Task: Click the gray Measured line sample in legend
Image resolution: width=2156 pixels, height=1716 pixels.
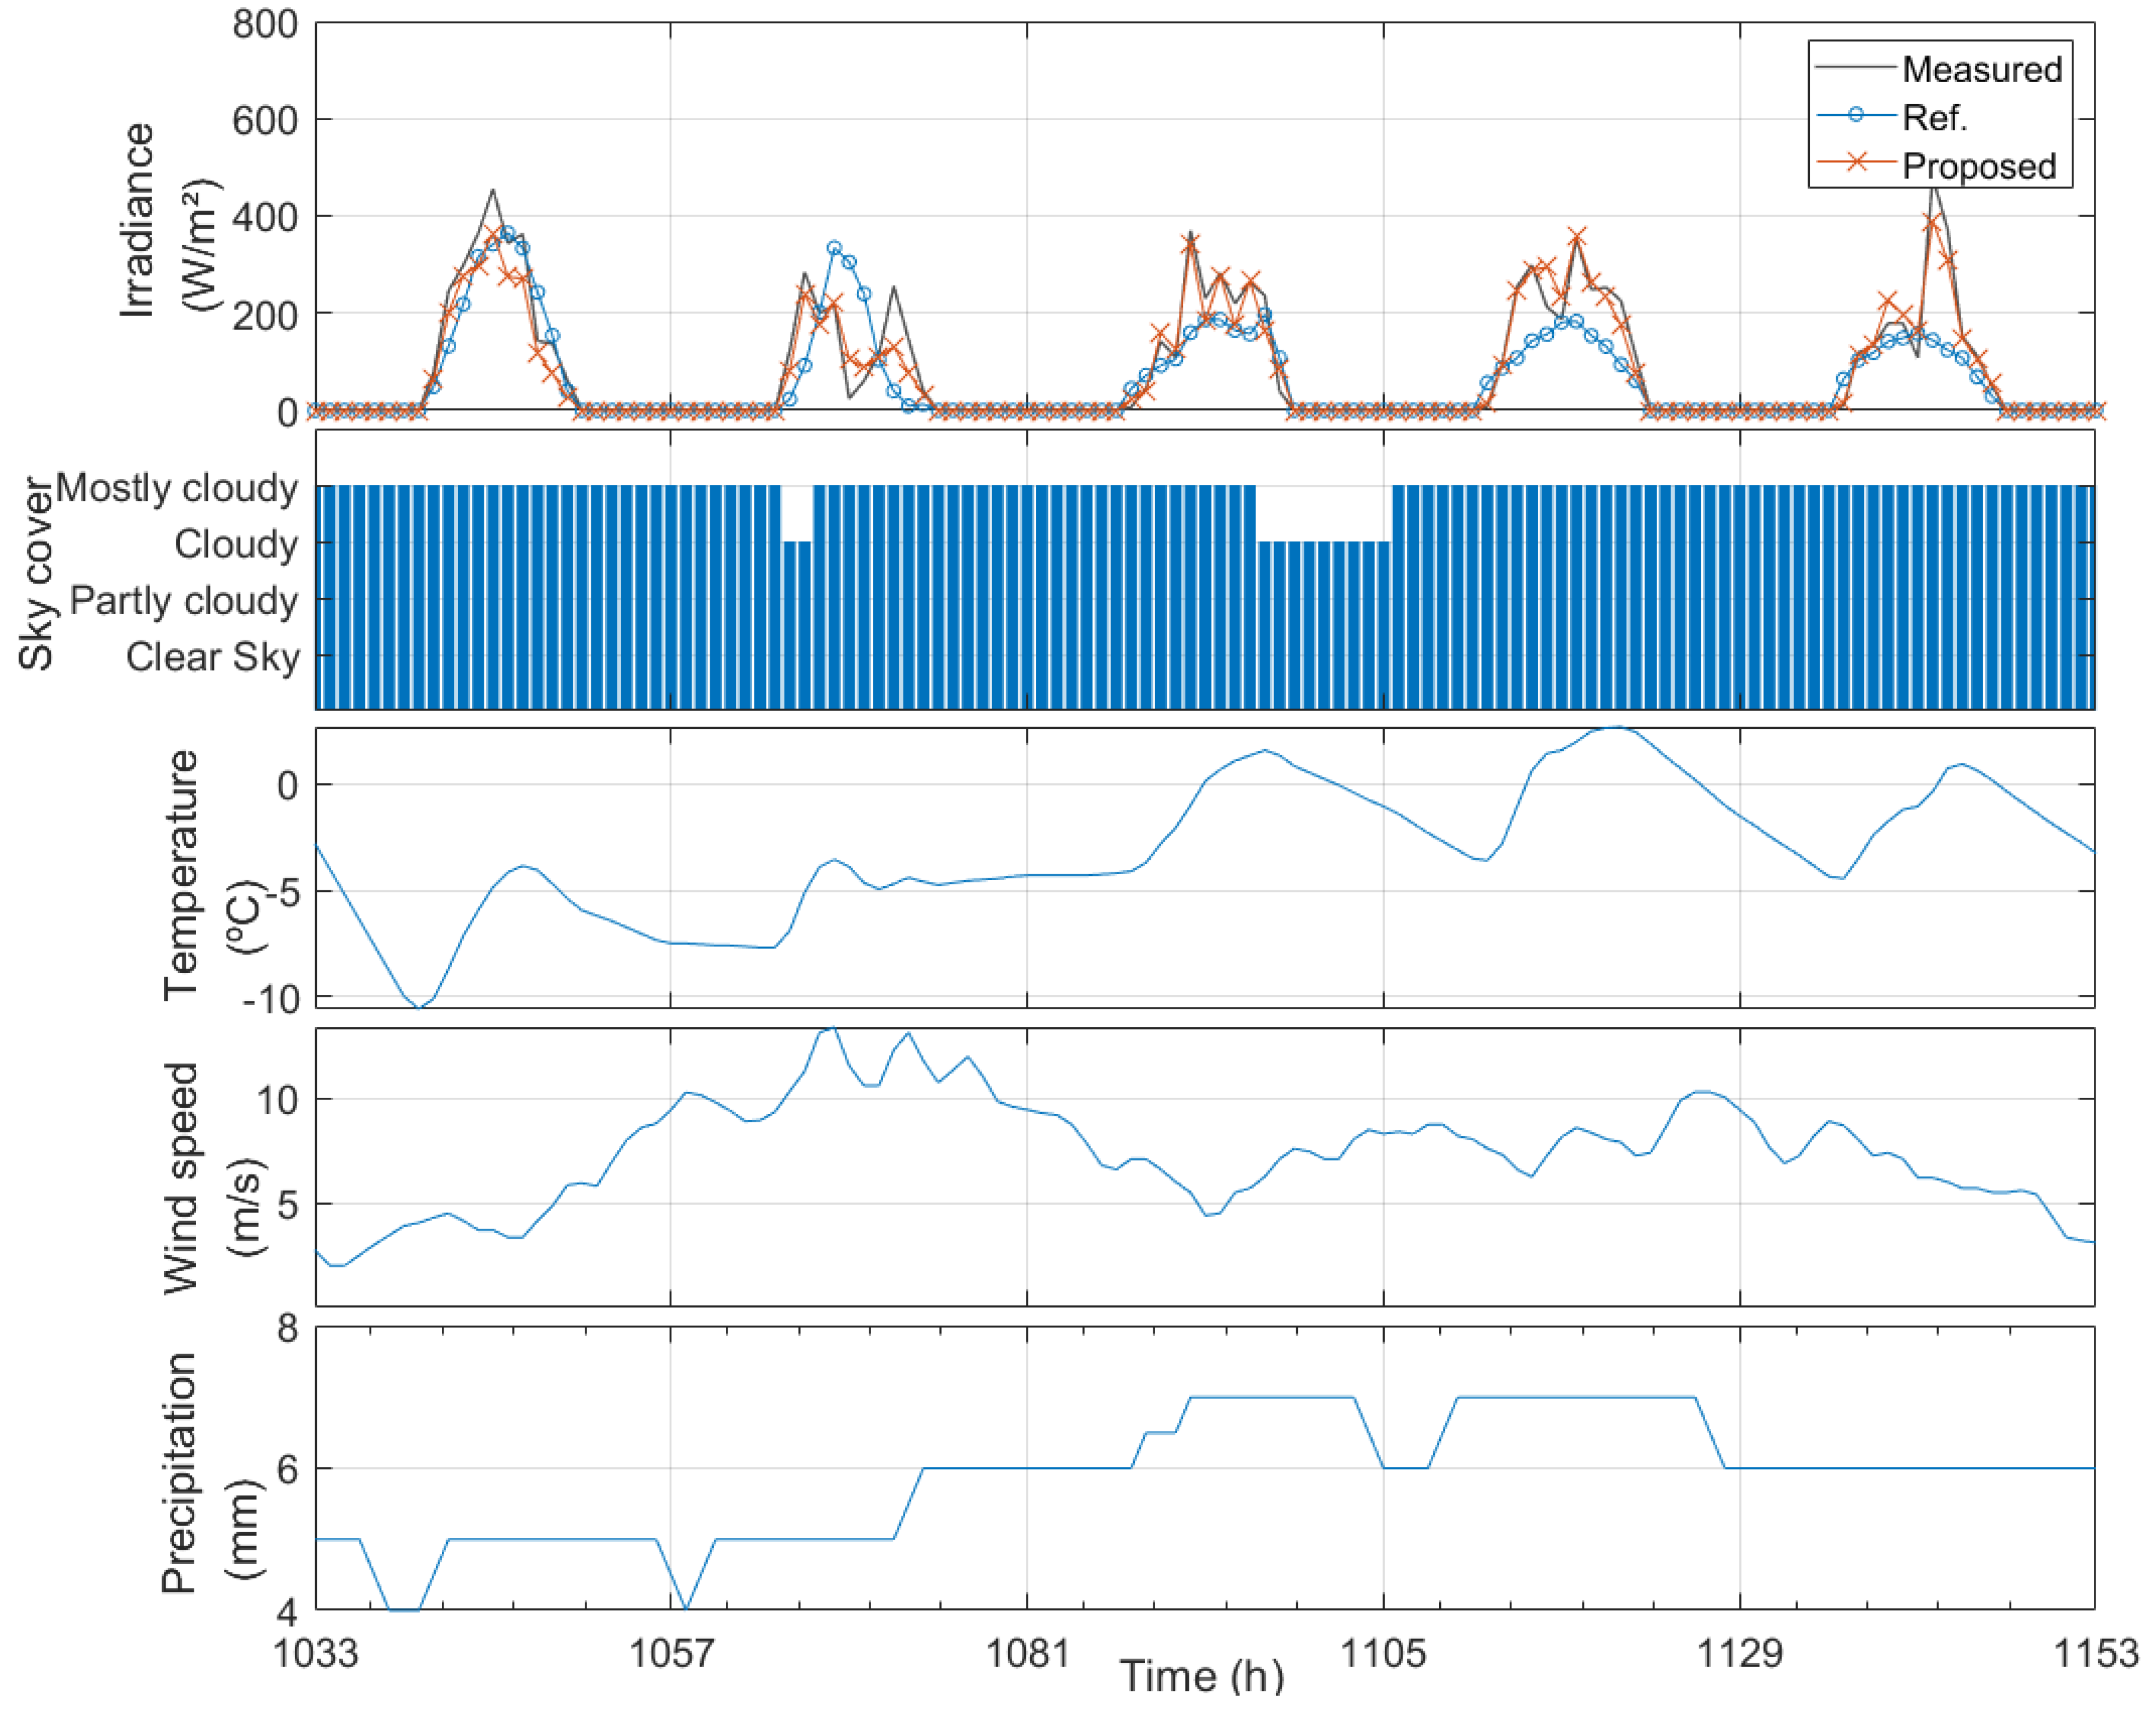Action: 1856,67
